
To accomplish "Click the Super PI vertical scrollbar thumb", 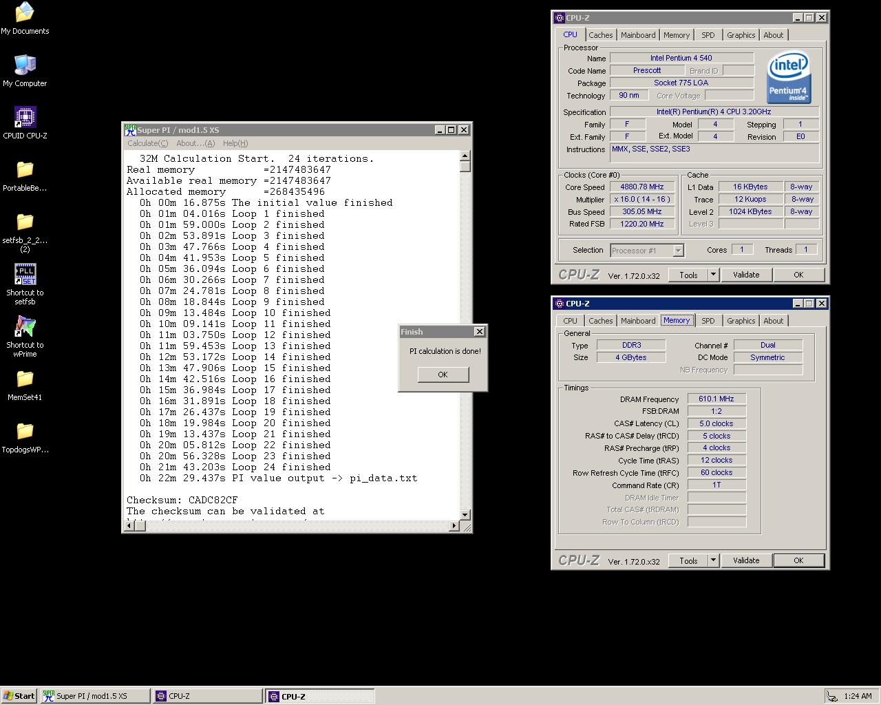I will [x=465, y=166].
